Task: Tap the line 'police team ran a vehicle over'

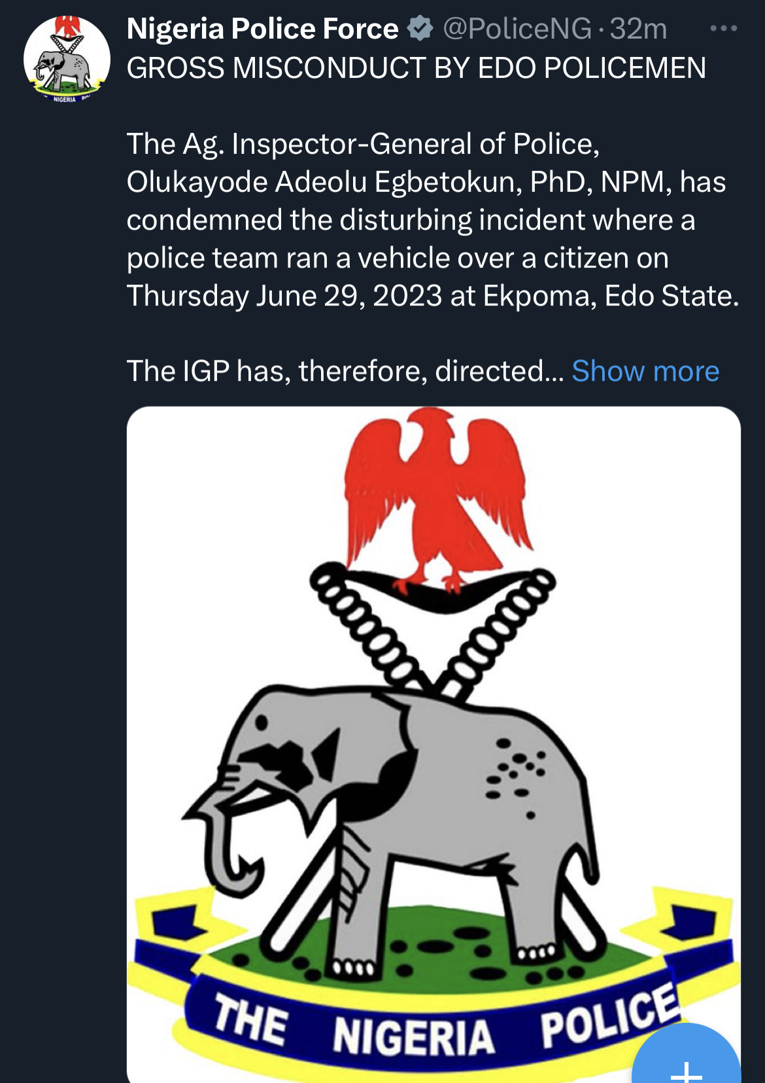Action: pyautogui.click(x=397, y=258)
